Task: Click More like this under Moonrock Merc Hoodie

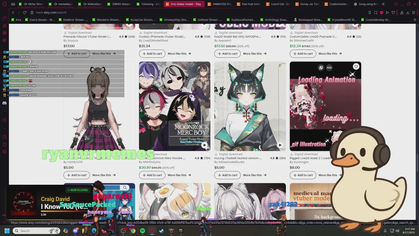Action: pos(179,175)
